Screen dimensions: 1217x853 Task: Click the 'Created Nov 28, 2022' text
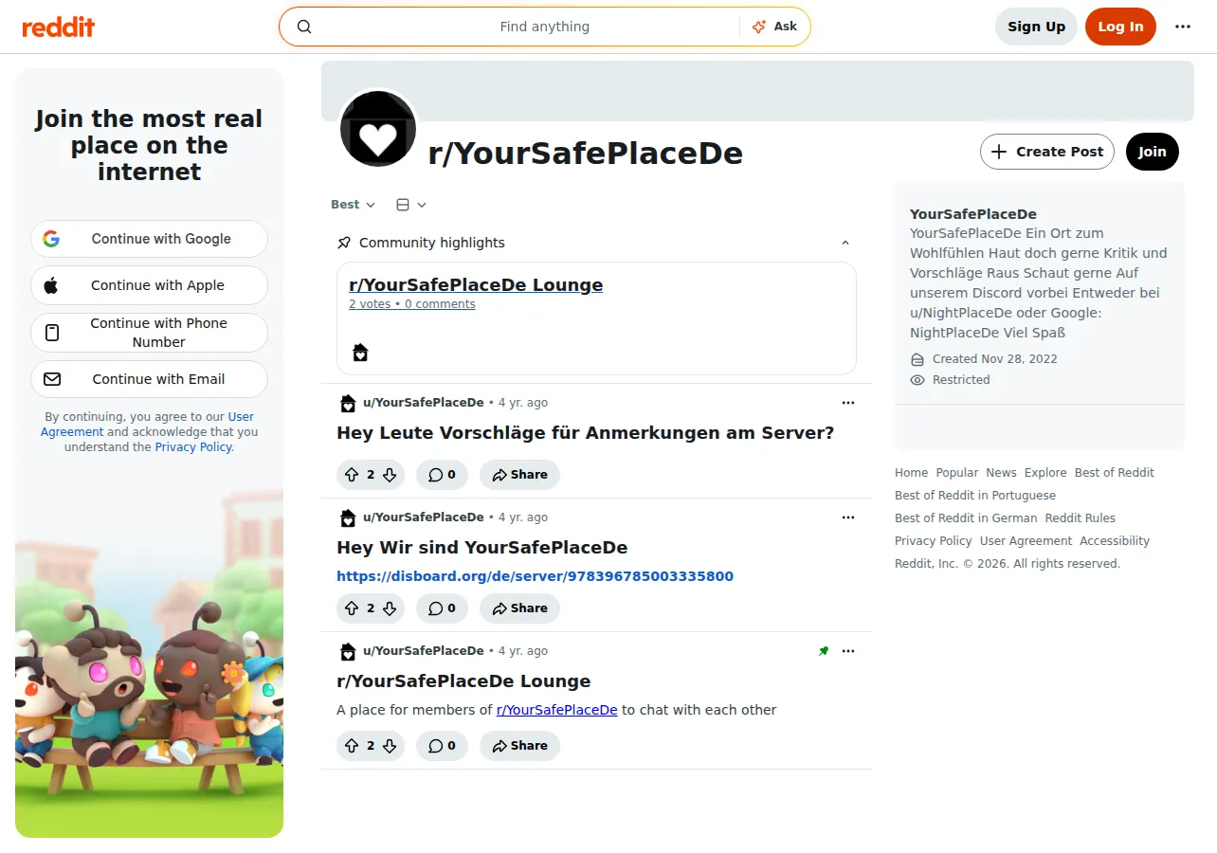tap(994, 359)
